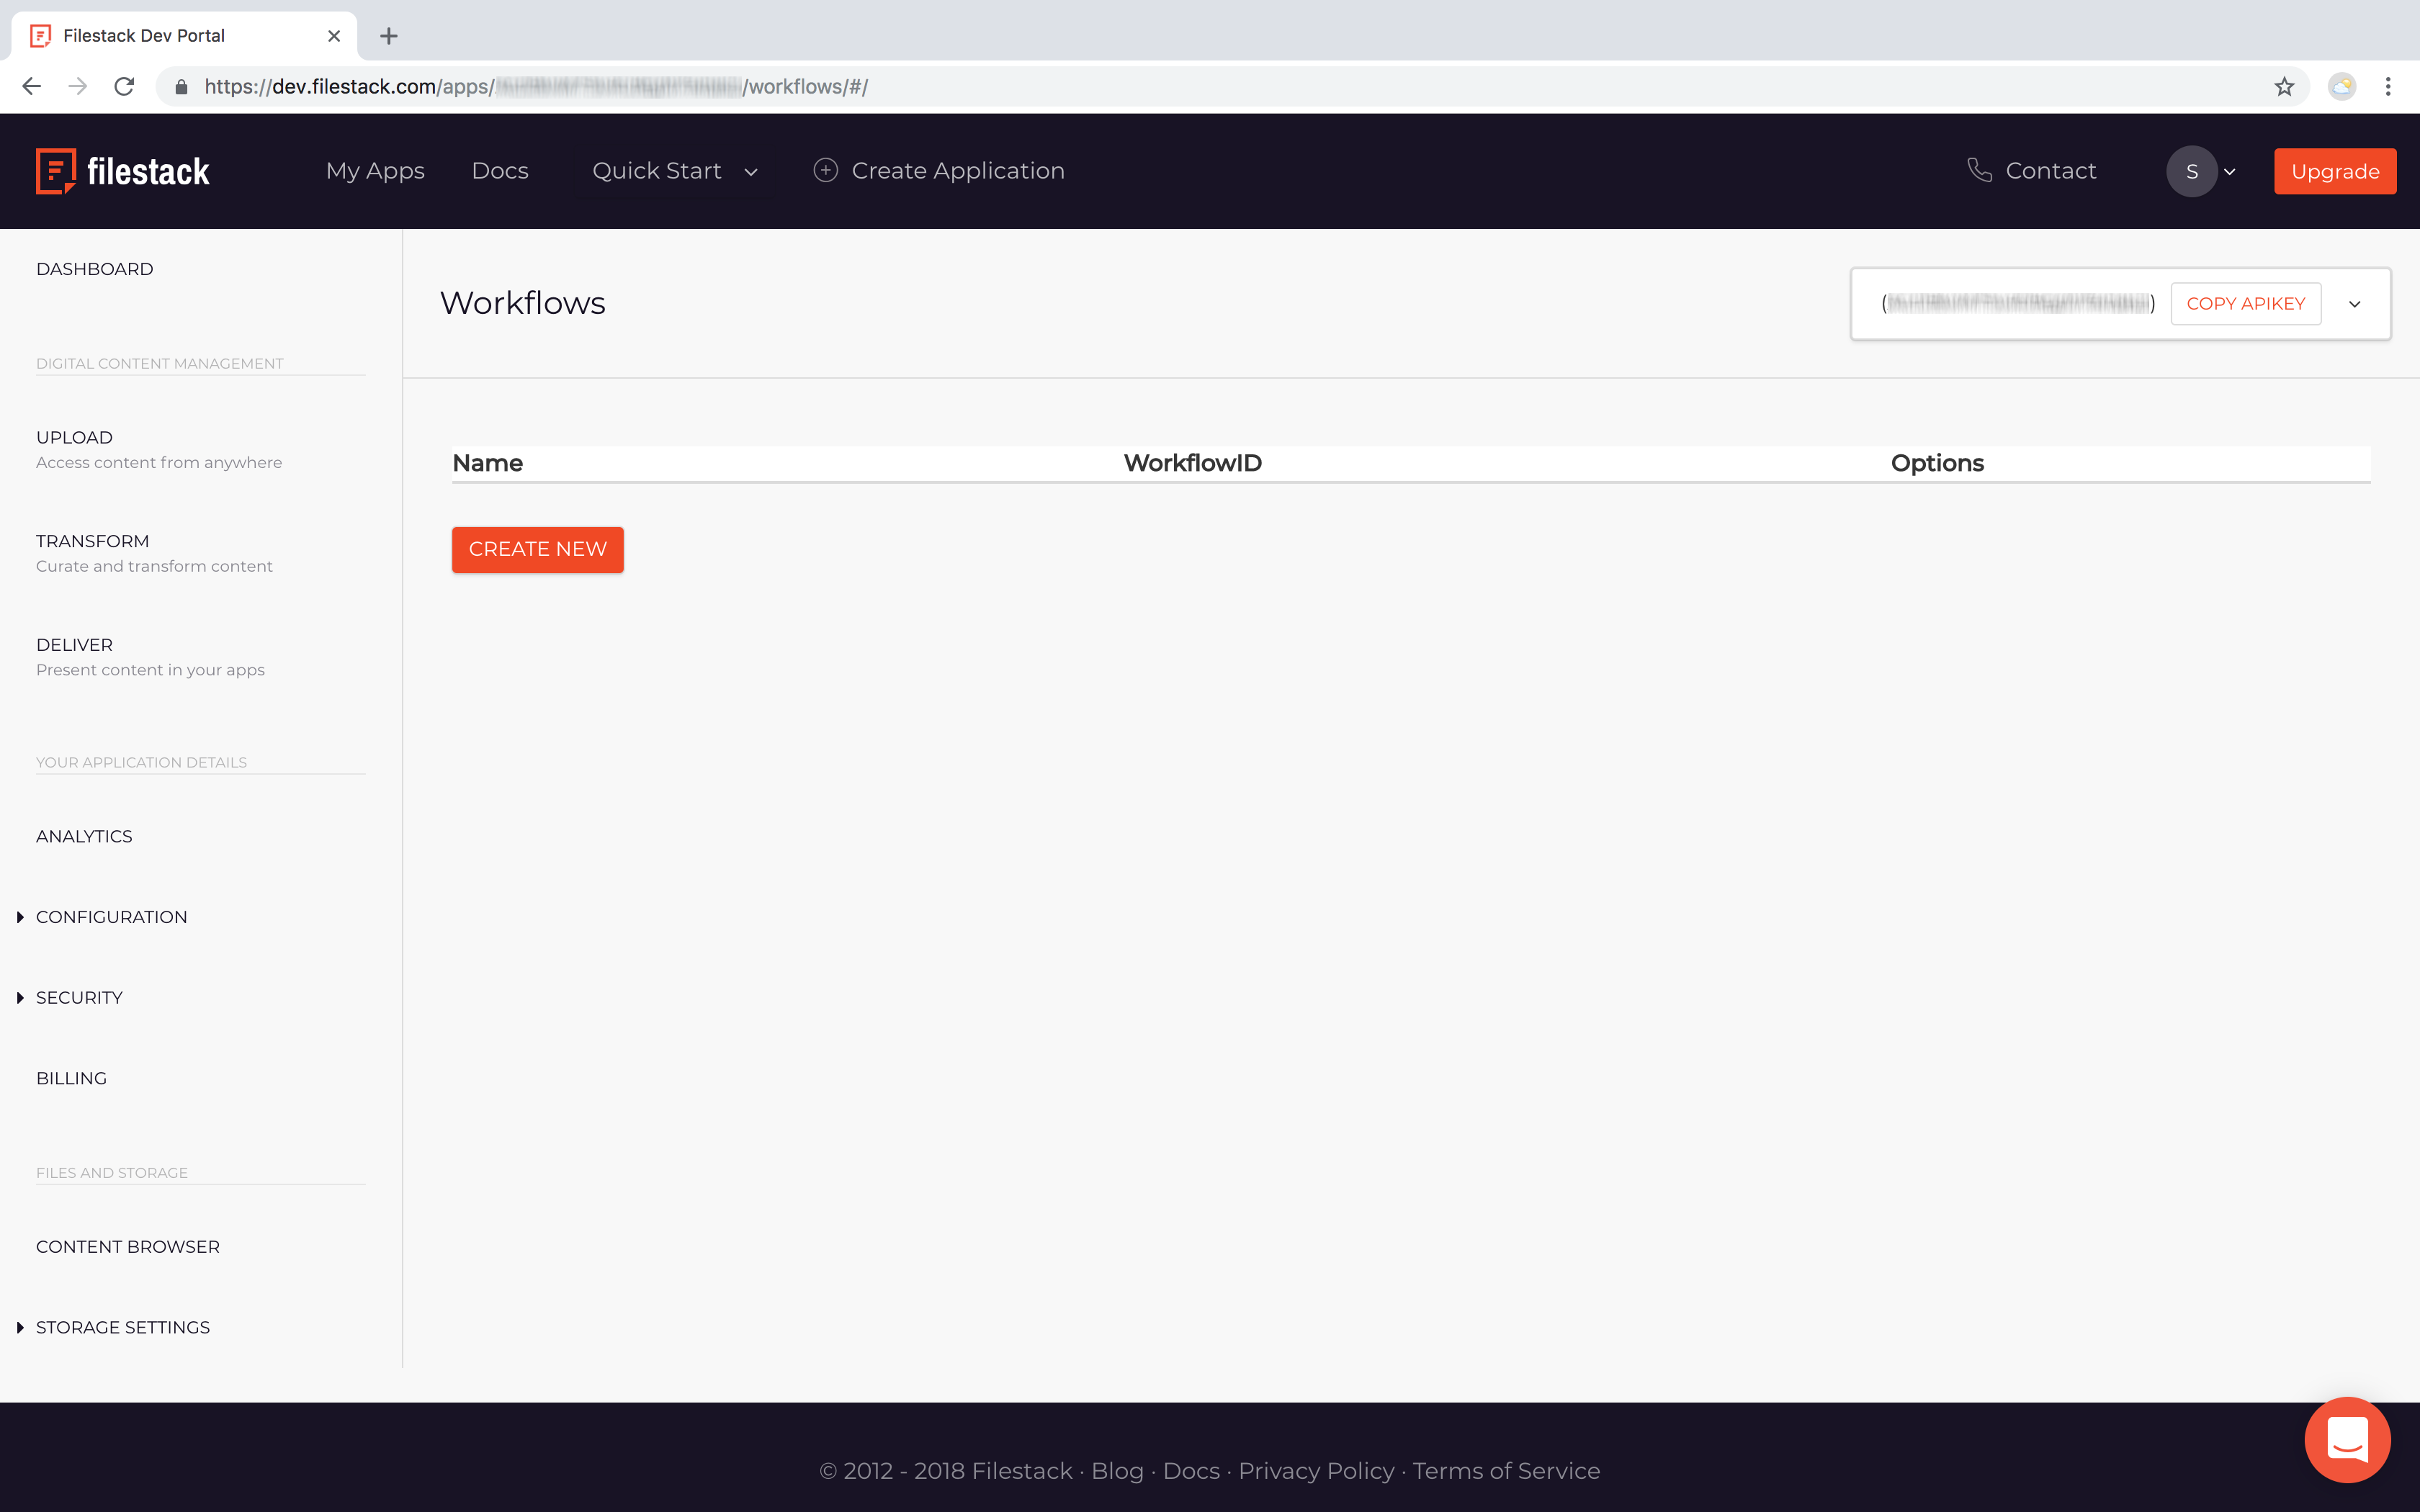The height and width of the screenshot is (1512, 2420).
Task: Open the Quick Start menu
Action: 657,171
